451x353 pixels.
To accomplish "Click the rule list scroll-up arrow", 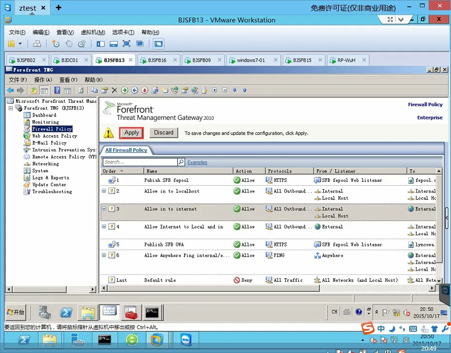I will coord(439,171).
